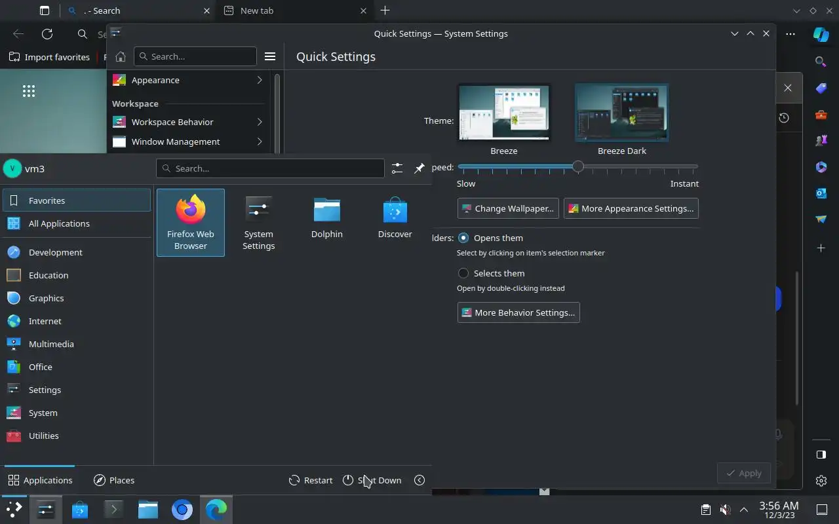Pin the application launcher open

[419, 168]
